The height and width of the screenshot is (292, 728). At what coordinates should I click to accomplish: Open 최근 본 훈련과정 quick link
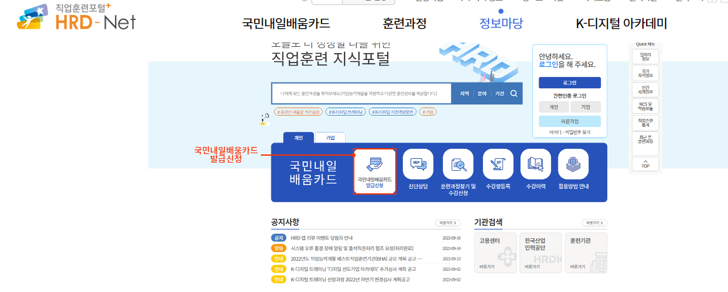click(x=645, y=143)
